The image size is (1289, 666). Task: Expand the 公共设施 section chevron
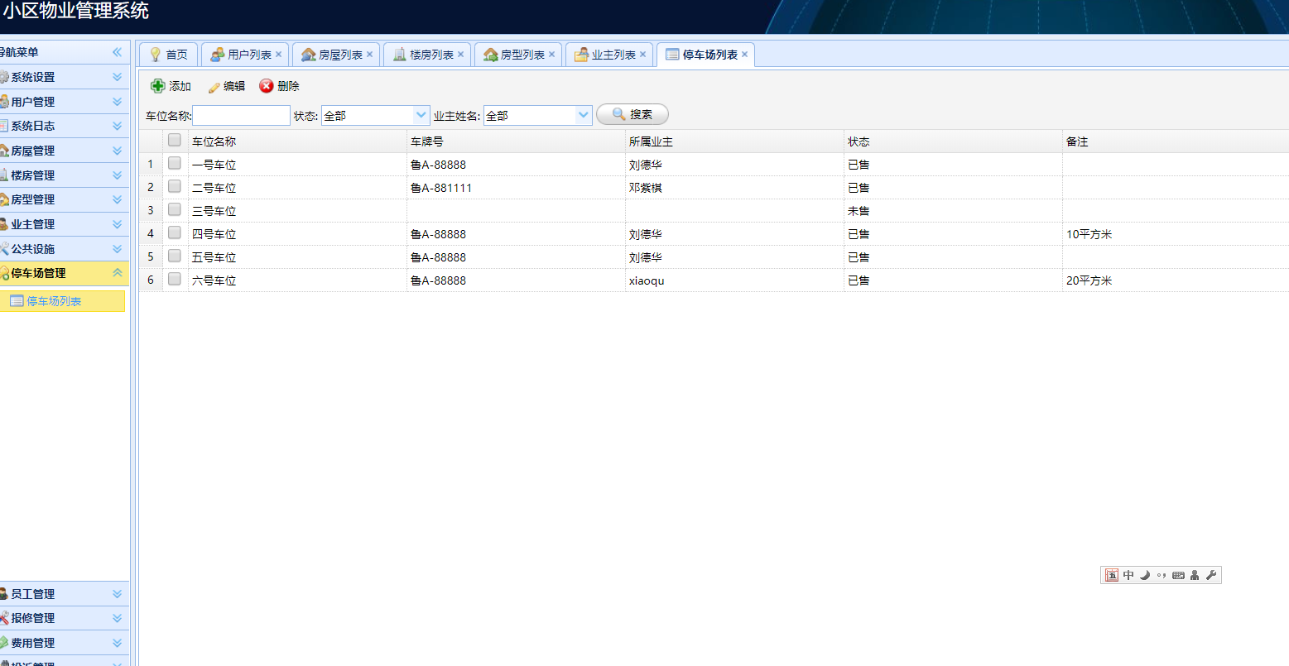click(x=117, y=248)
